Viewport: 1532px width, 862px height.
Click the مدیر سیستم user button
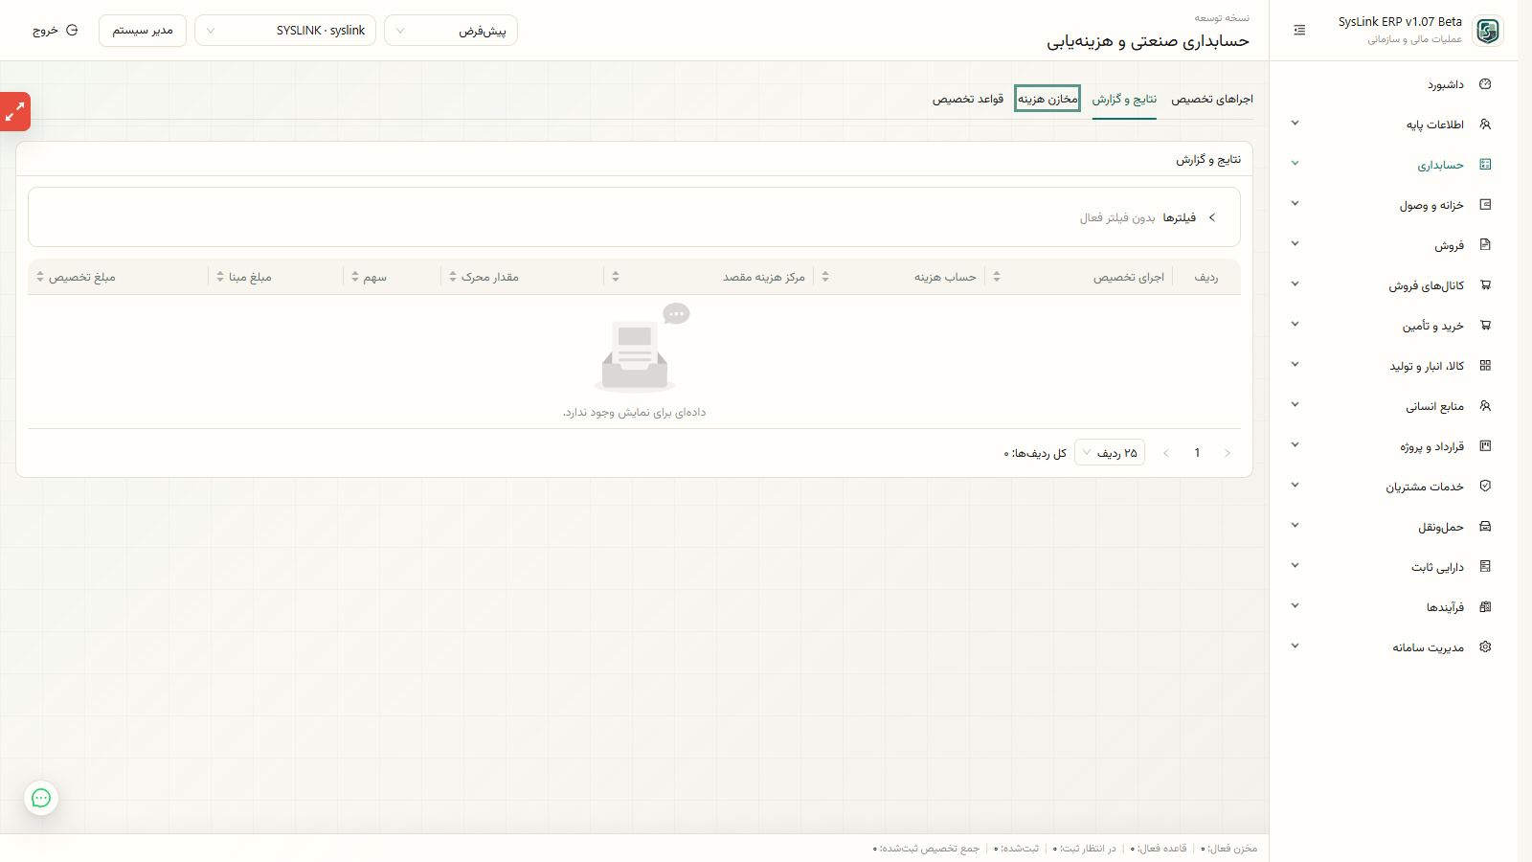pyautogui.click(x=143, y=31)
